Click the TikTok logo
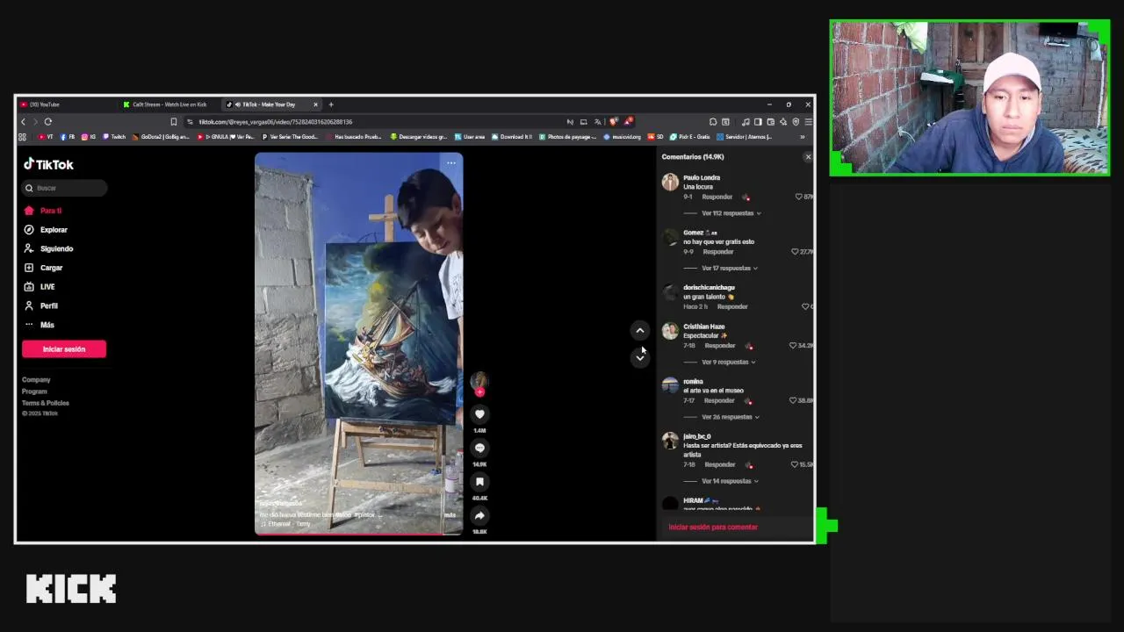This screenshot has height=632, width=1124. [x=48, y=164]
